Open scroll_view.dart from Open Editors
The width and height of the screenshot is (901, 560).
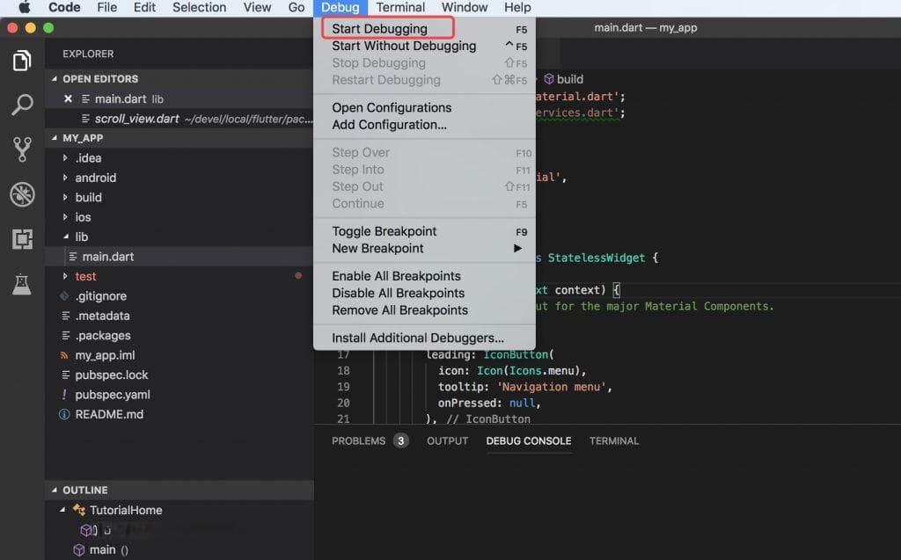click(x=179, y=119)
